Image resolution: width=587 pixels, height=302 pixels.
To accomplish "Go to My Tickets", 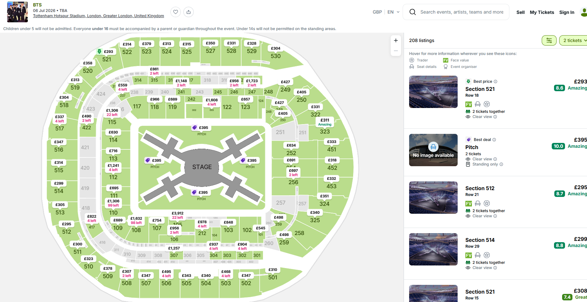I will point(542,12).
